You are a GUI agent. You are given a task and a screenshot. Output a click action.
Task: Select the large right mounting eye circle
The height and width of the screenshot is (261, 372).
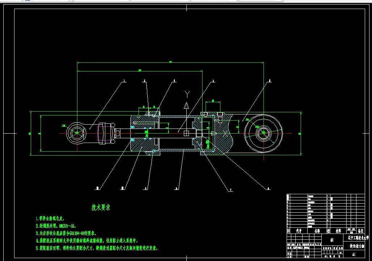pyautogui.click(x=263, y=133)
